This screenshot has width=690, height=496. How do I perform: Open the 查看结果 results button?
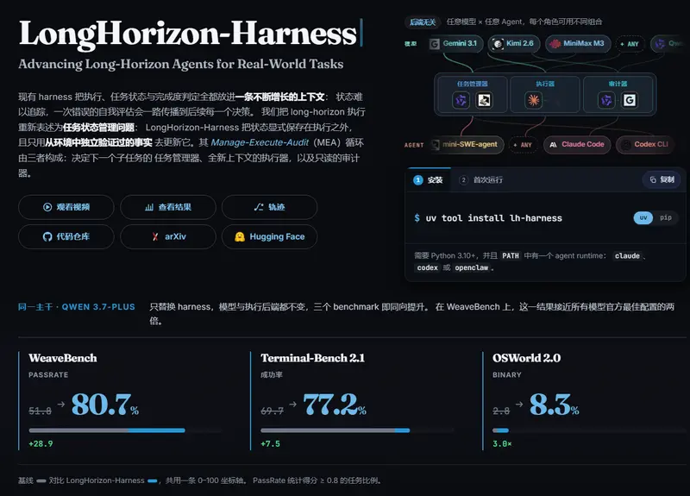(168, 207)
